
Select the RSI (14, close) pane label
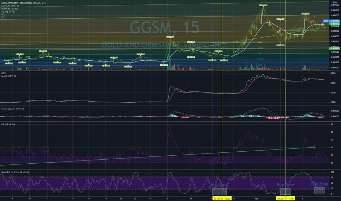click(x=8, y=124)
